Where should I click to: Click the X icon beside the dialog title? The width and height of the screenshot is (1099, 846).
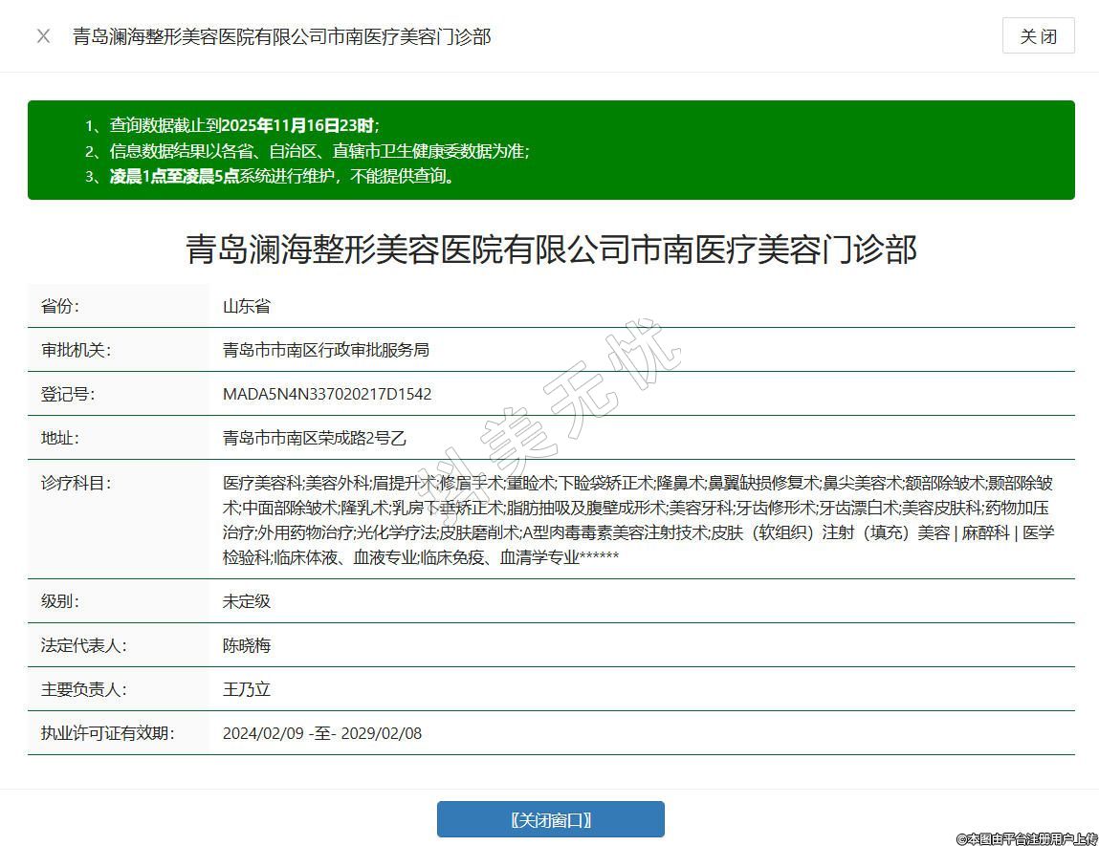click(x=43, y=36)
